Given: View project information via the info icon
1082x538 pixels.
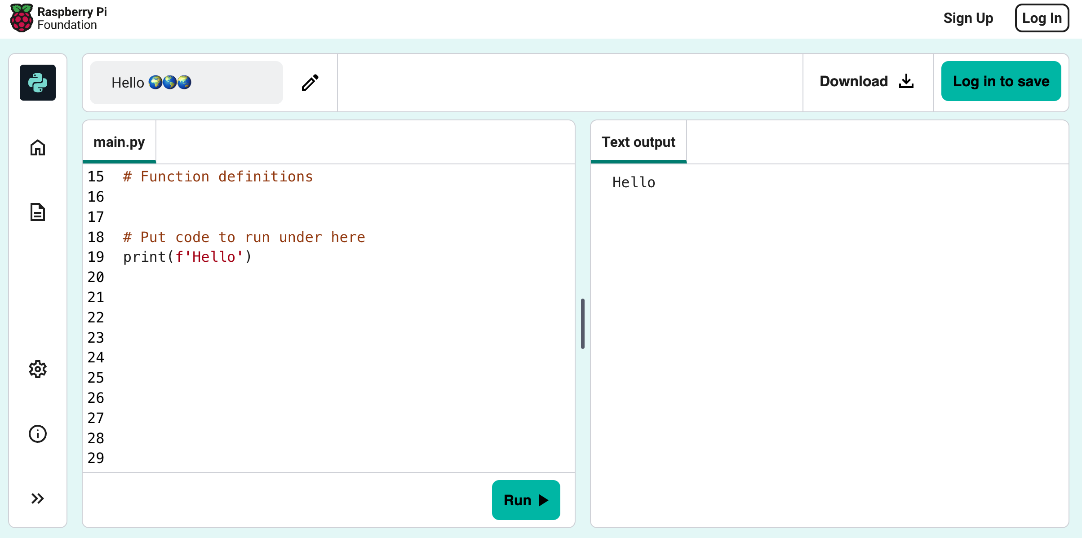Looking at the screenshot, I should point(38,434).
